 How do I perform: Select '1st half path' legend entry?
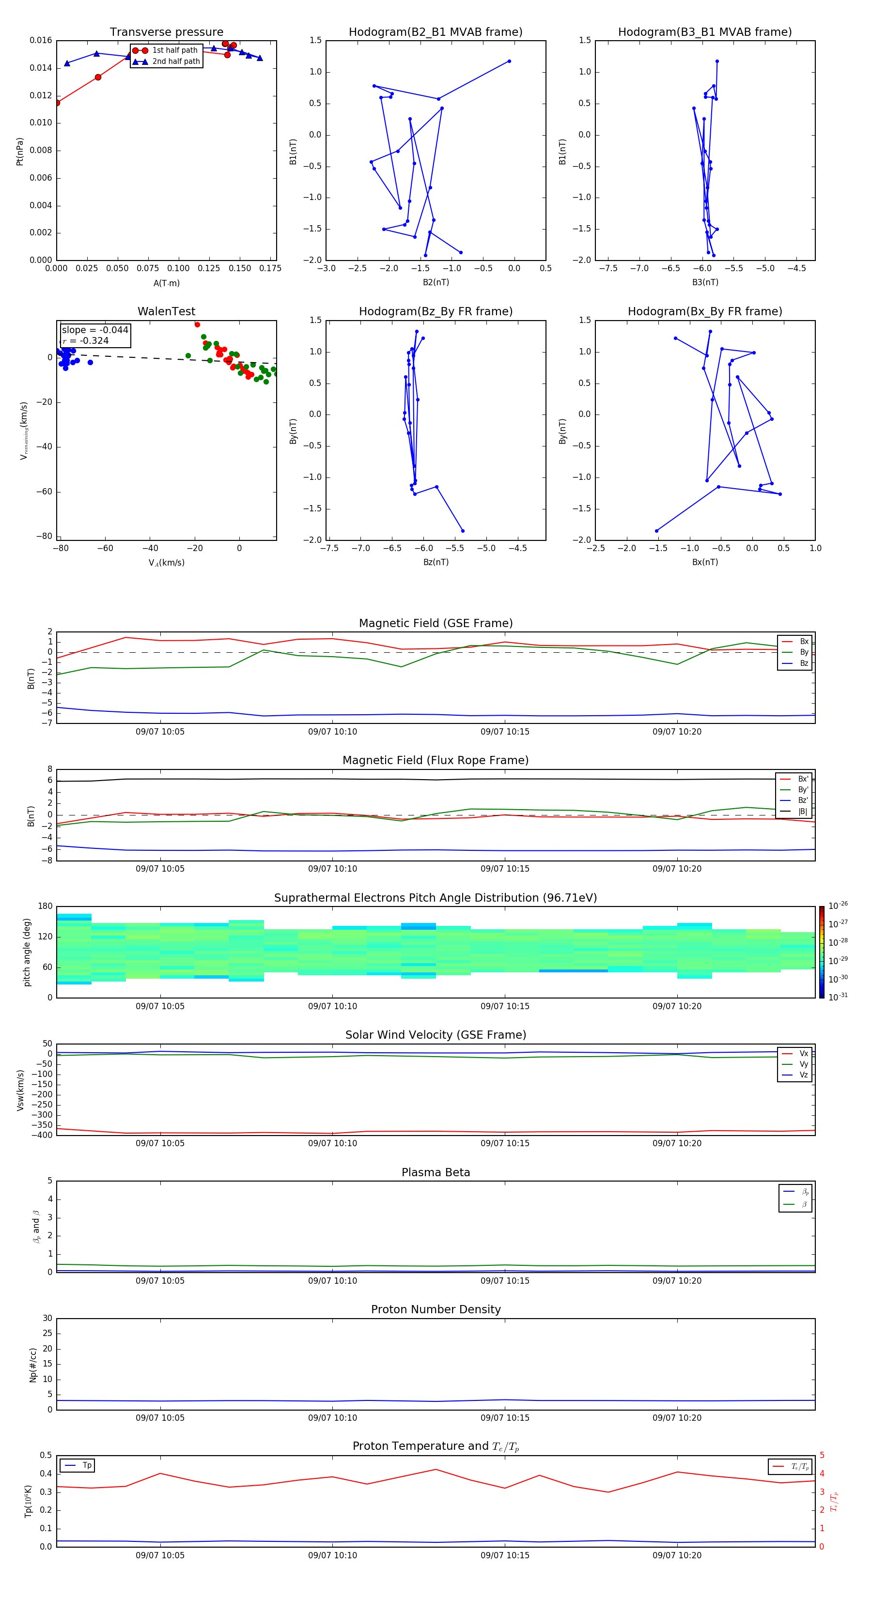(166, 50)
